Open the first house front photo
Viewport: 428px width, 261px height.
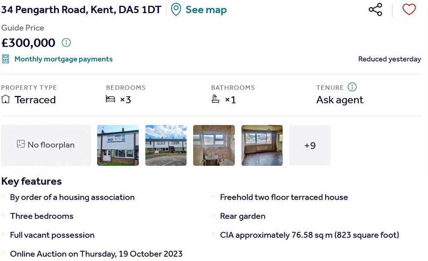point(118,145)
